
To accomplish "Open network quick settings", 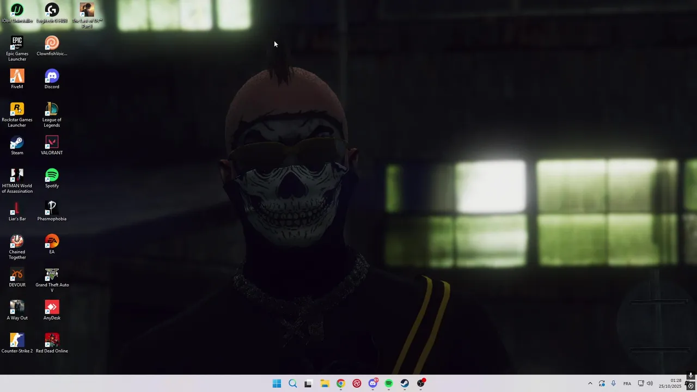I will (641, 383).
